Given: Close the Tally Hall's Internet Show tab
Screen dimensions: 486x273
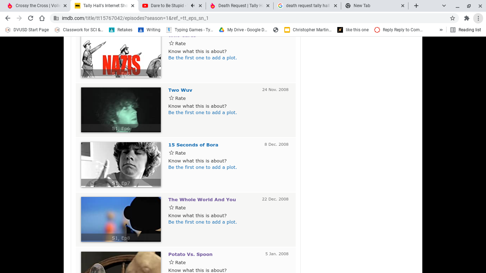Looking at the screenshot, I should (x=133, y=6).
